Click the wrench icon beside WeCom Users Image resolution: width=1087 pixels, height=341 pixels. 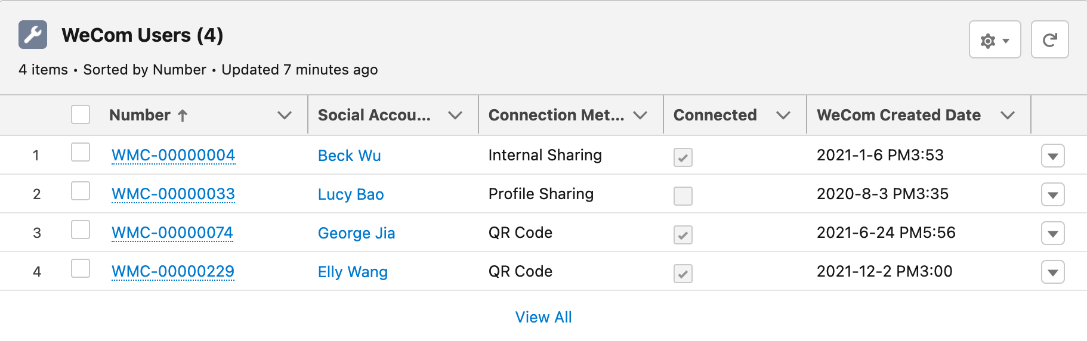coord(33,35)
